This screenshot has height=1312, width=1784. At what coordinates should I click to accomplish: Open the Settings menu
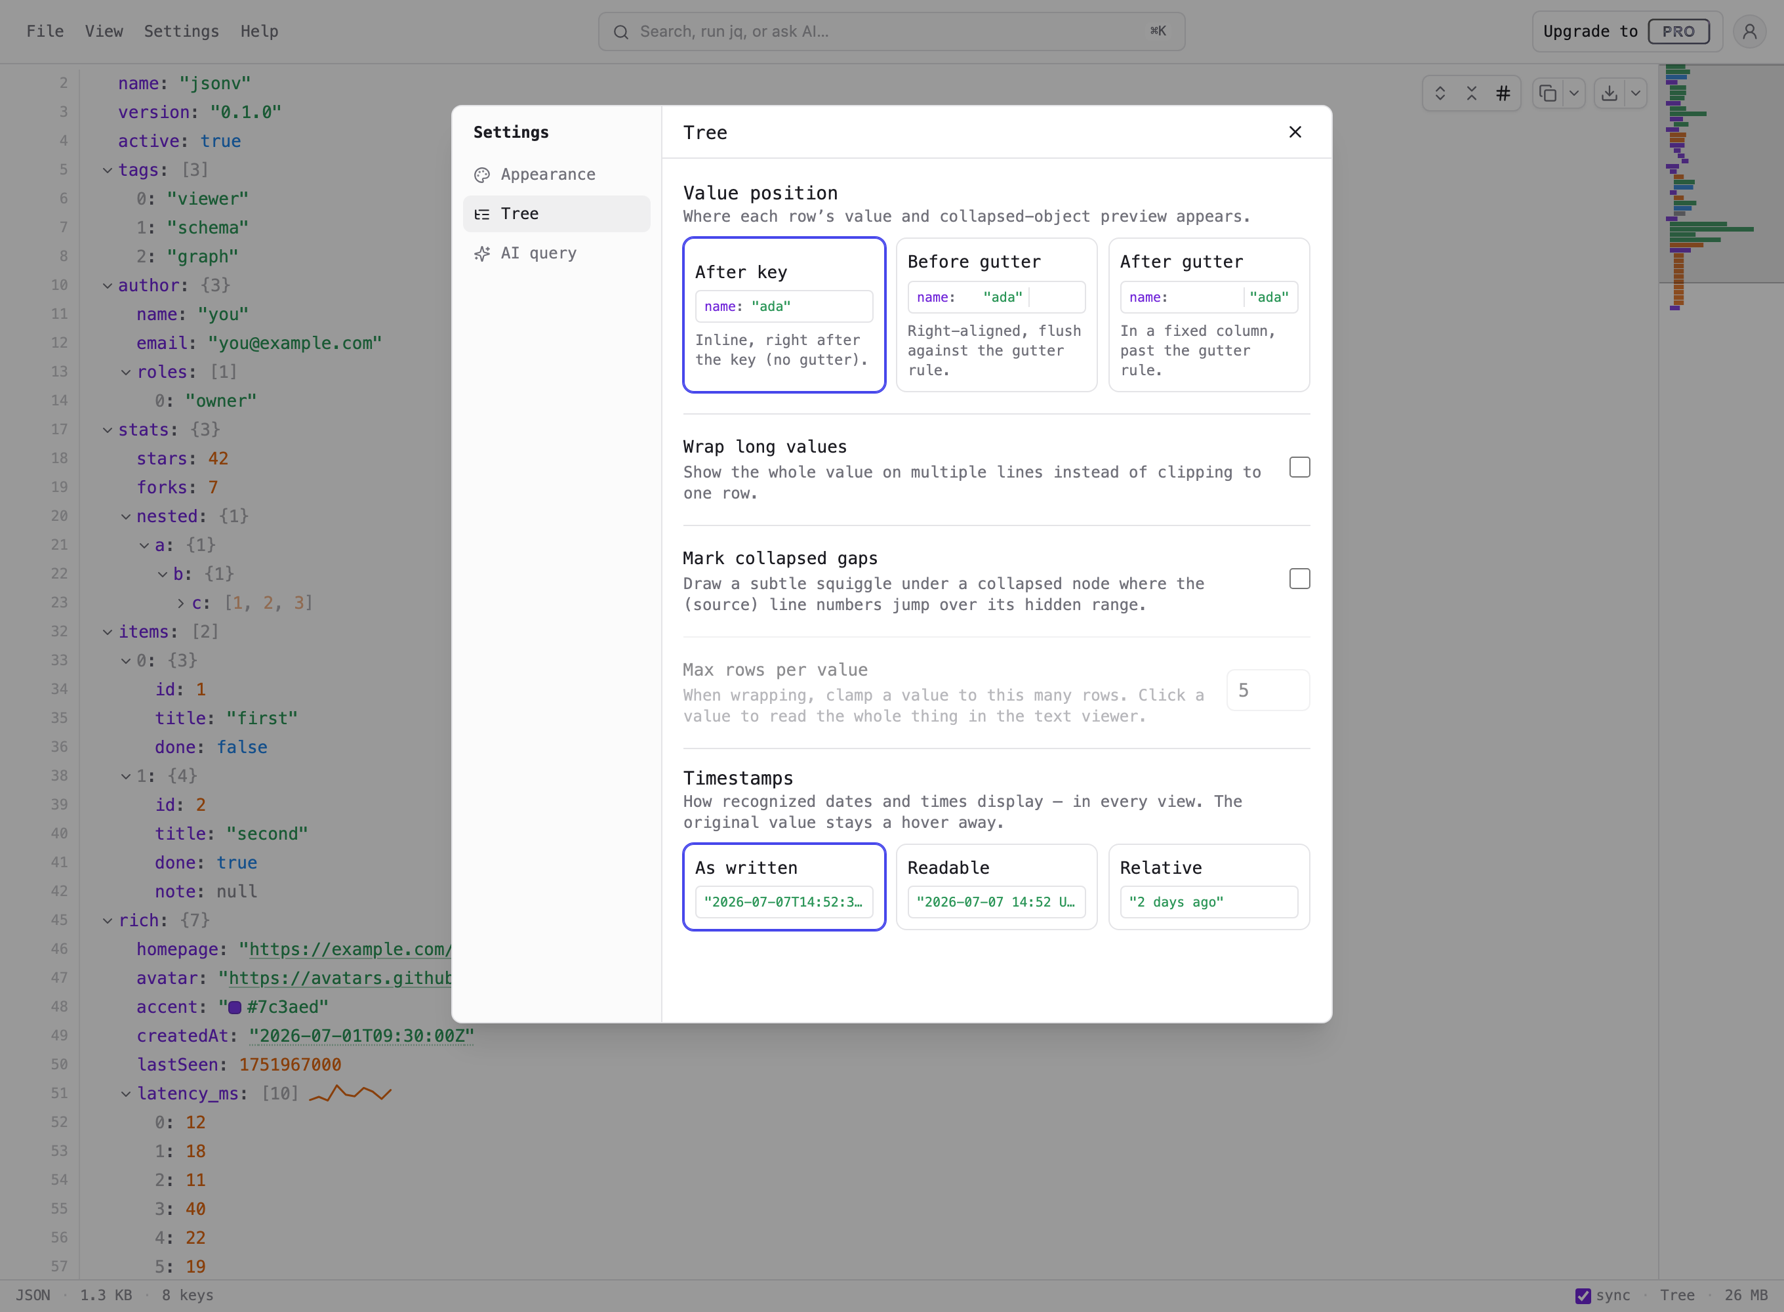pos(181,31)
